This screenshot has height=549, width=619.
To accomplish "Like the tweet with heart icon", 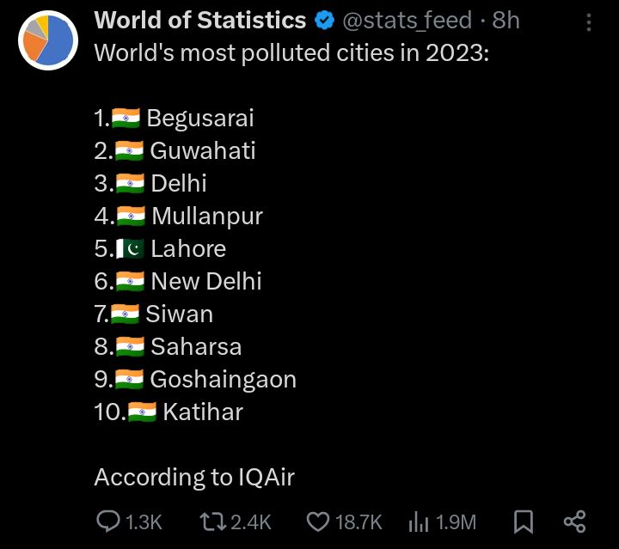I will (318, 522).
